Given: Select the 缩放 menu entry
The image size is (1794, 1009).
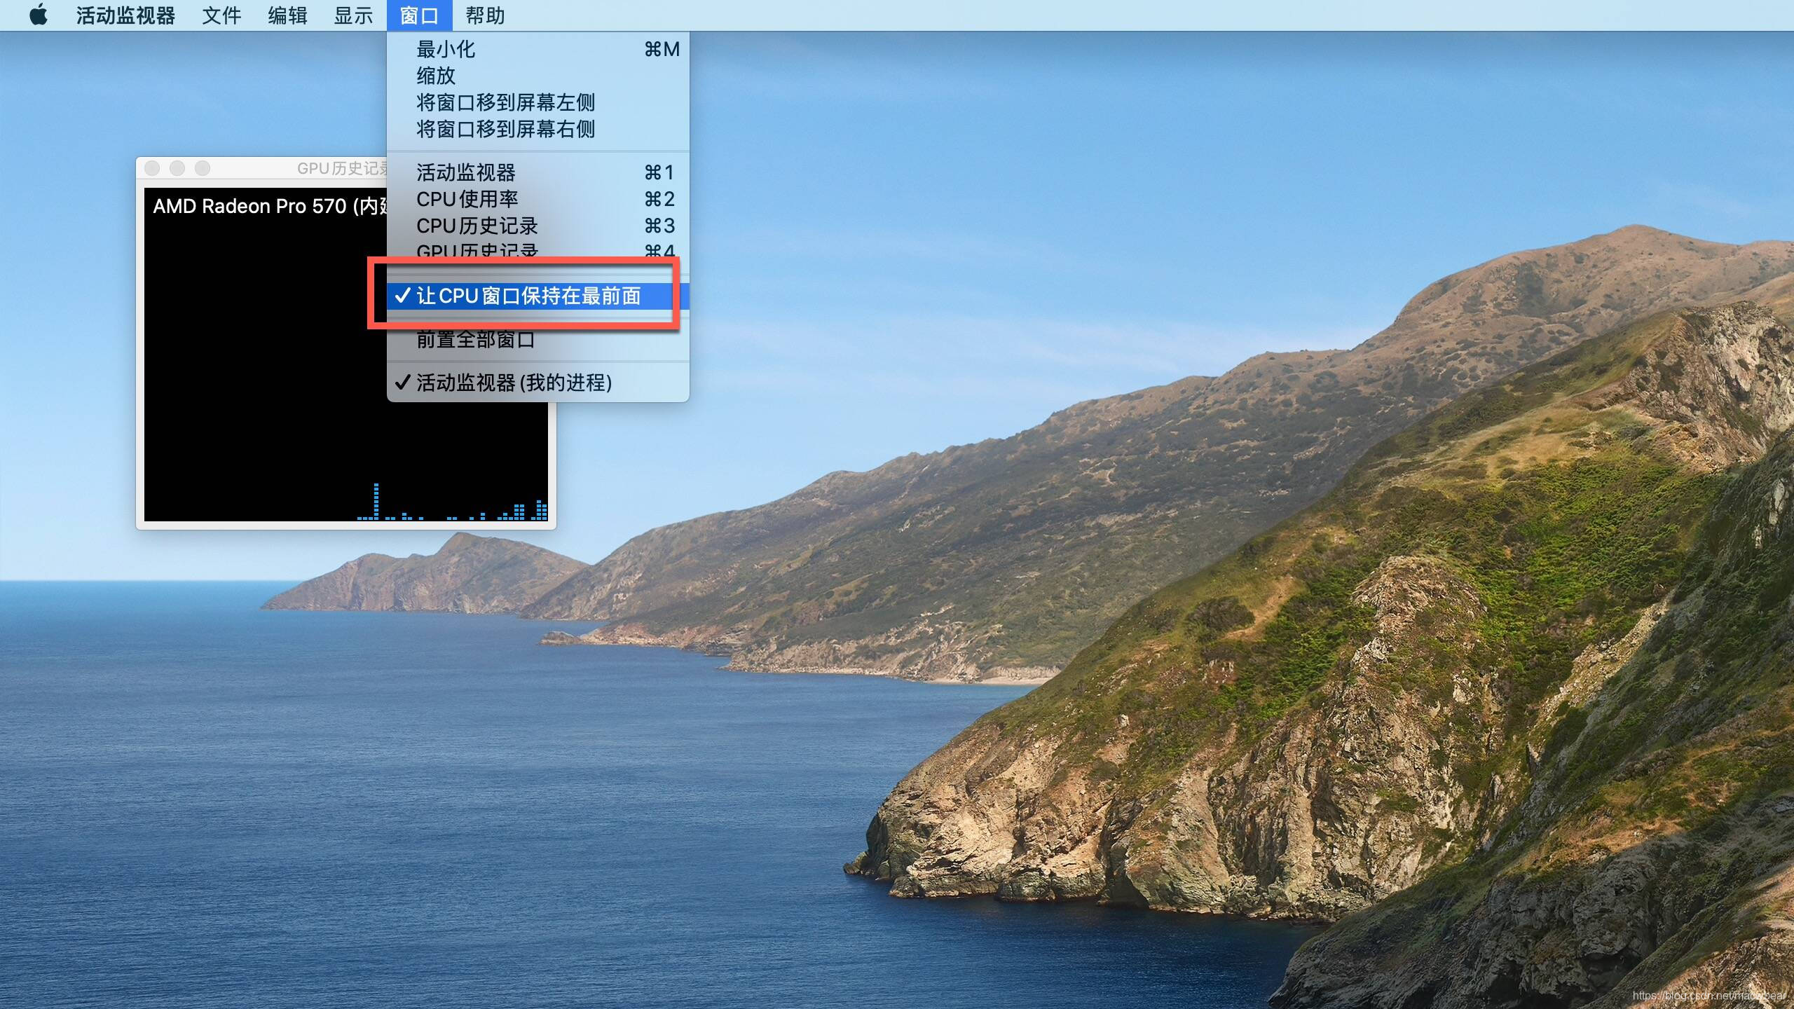Looking at the screenshot, I should tap(436, 76).
